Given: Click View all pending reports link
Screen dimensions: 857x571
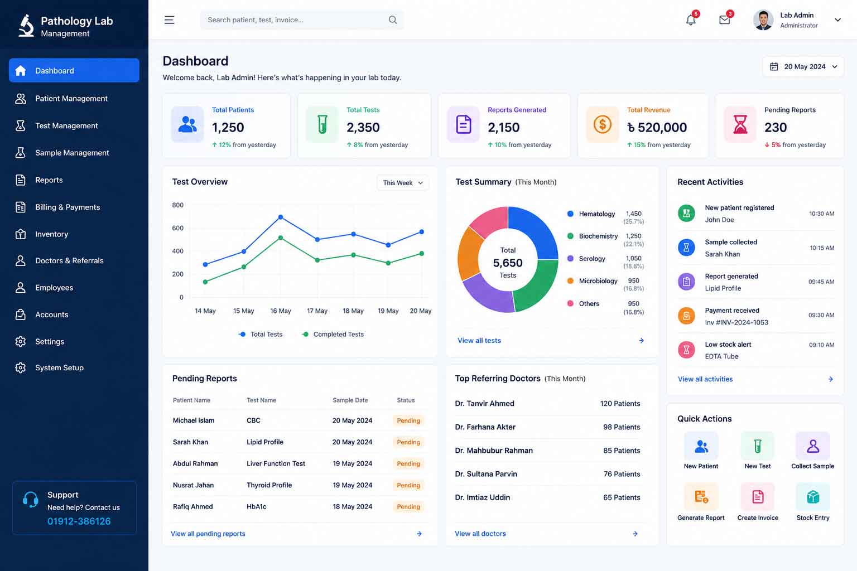Looking at the screenshot, I should tap(208, 534).
